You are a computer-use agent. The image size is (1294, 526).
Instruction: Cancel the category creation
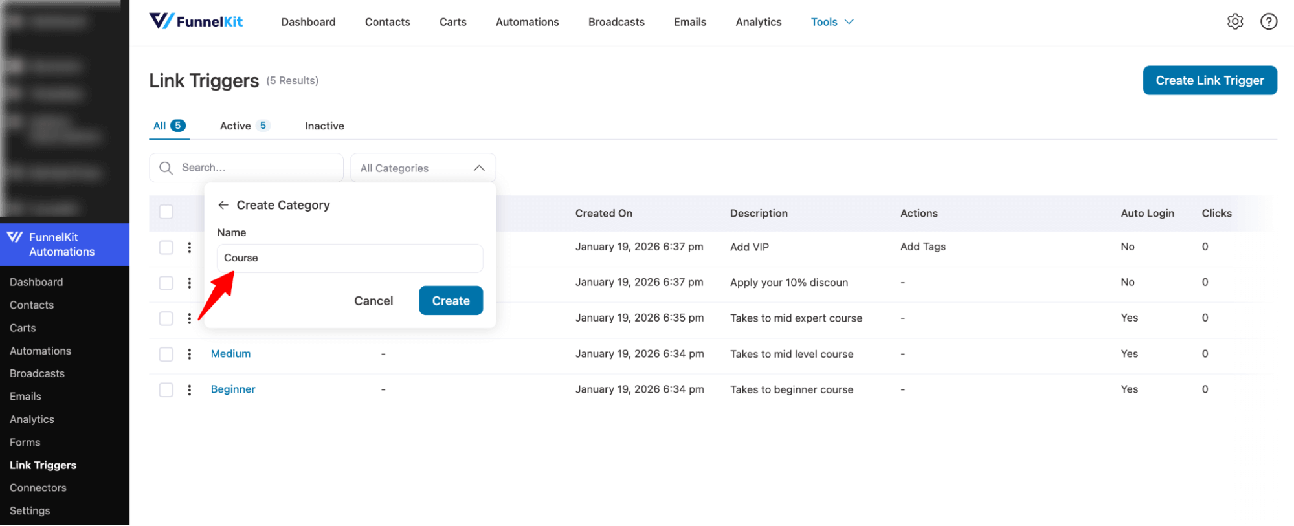[x=374, y=301]
